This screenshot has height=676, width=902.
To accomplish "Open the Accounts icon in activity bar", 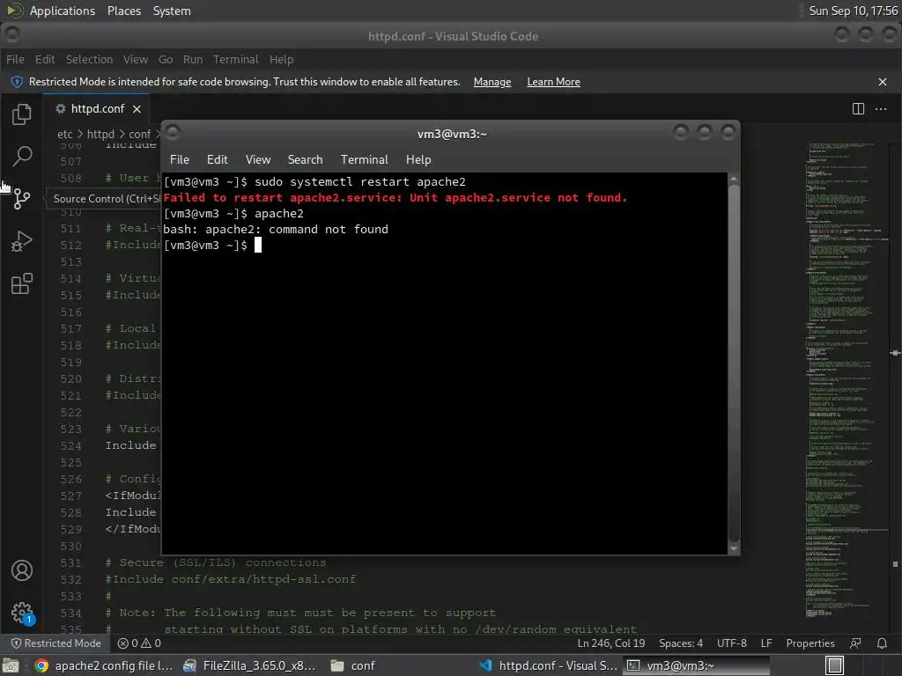I will 22,570.
